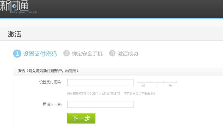Select the 绑定安全手机 step label
Viewport: 223px width, 130px height.
coord(87,54)
